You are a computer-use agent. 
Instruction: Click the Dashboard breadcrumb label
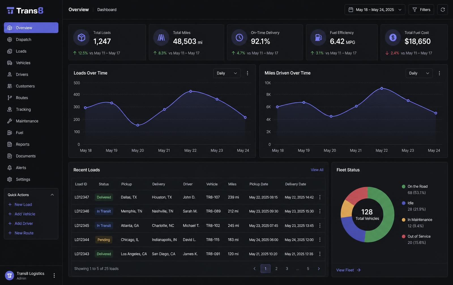pyautogui.click(x=107, y=10)
